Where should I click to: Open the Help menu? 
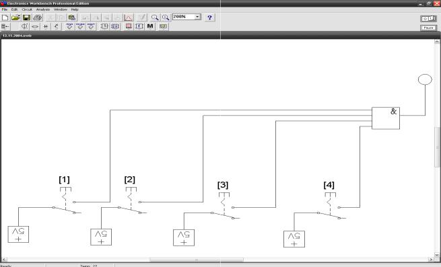pos(75,9)
